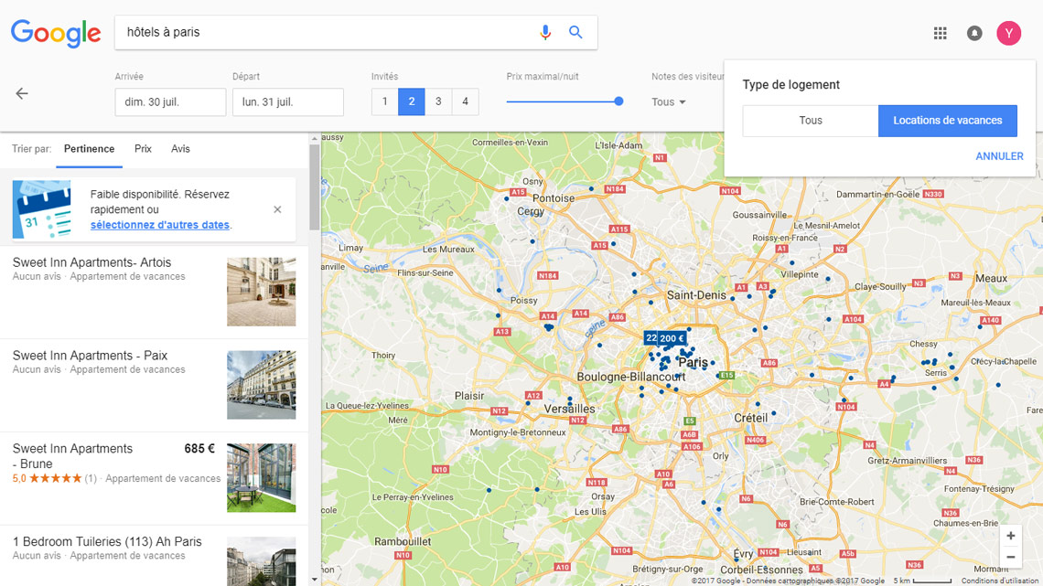Viewport: 1043px width, 586px height.
Task: Zoom in on the map
Action: pyautogui.click(x=1010, y=536)
